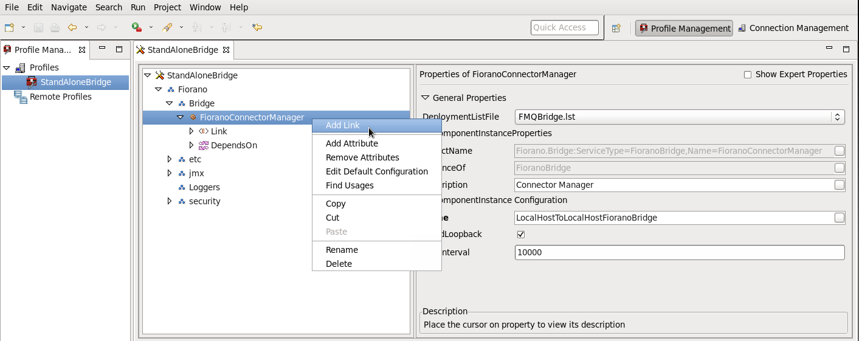Open the New wizard dropdown arrow
This screenshot has width=859, height=341.
point(24,27)
